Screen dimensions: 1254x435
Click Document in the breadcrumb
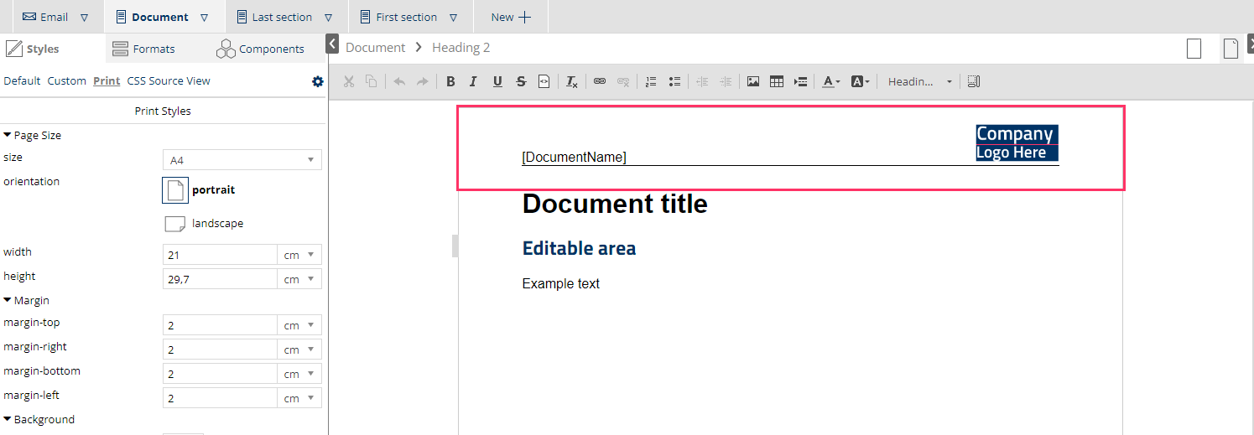pyautogui.click(x=375, y=48)
